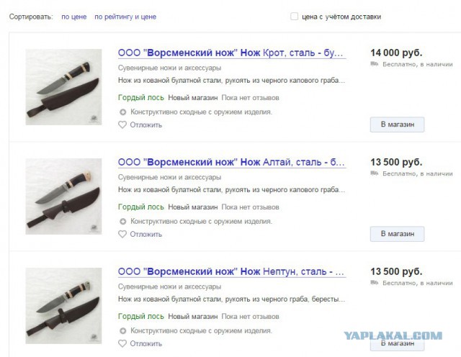Click delivery truck icon for Нож Алтай
This screenshot has width=461, height=357.
click(375, 173)
